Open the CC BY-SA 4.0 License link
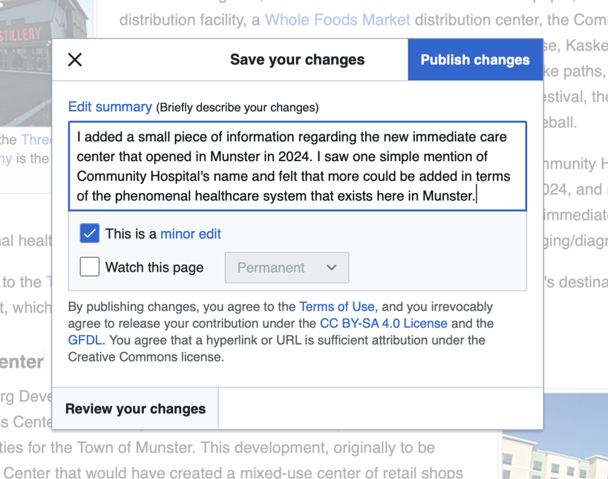Viewport: 608px width, 479px height. tap(383, 323)
